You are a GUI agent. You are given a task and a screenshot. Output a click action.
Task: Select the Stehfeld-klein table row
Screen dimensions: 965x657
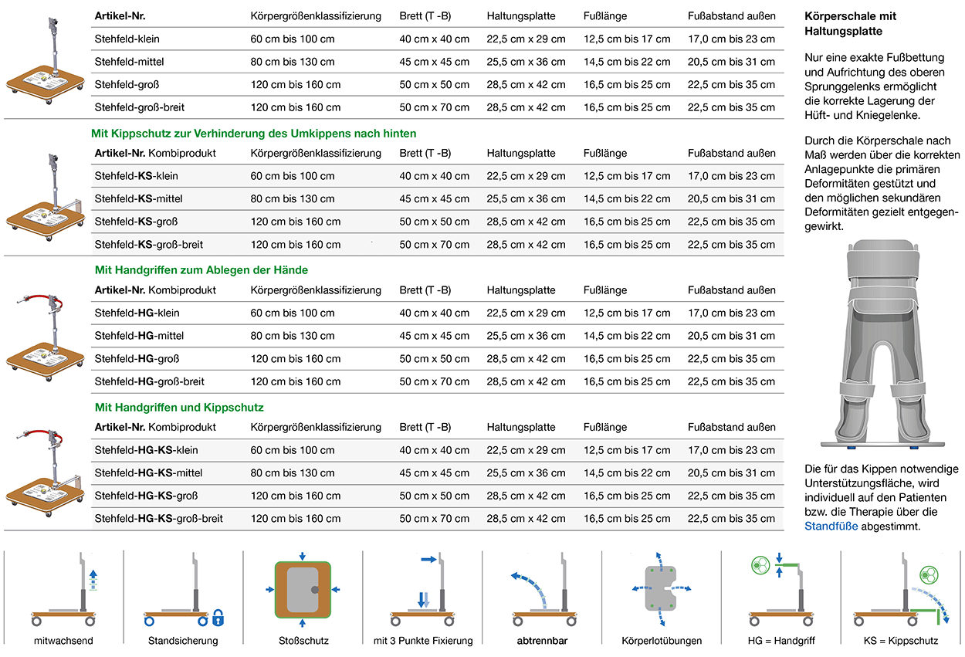click(127, 39)
